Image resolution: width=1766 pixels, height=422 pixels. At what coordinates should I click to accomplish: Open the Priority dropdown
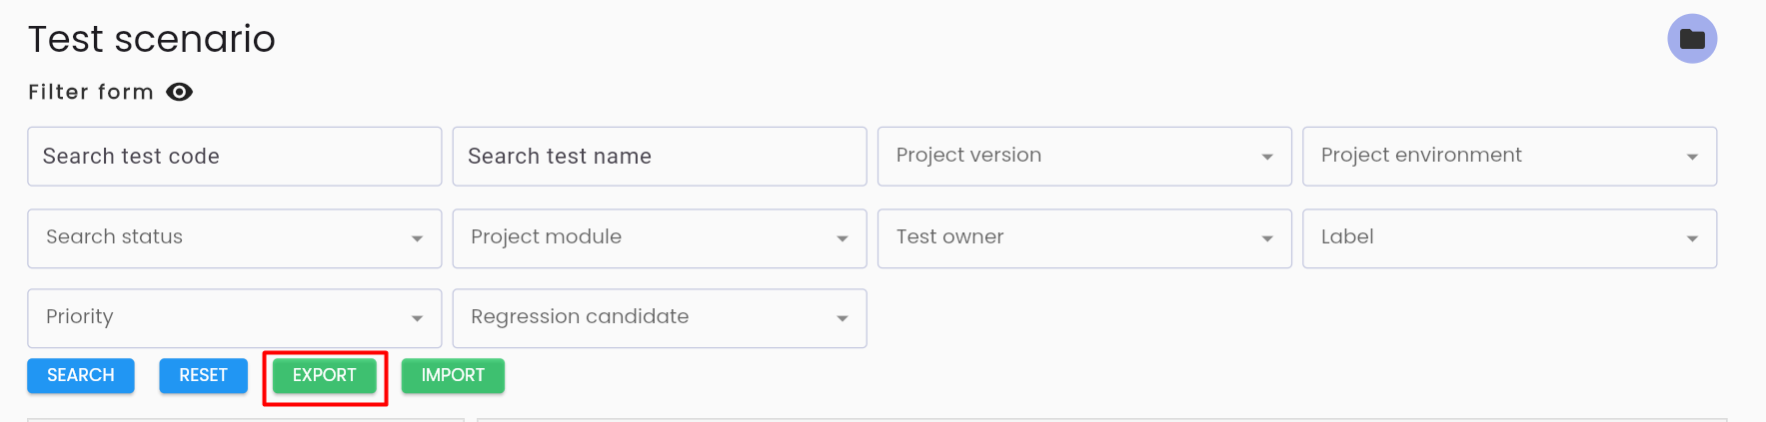point(235,318)
